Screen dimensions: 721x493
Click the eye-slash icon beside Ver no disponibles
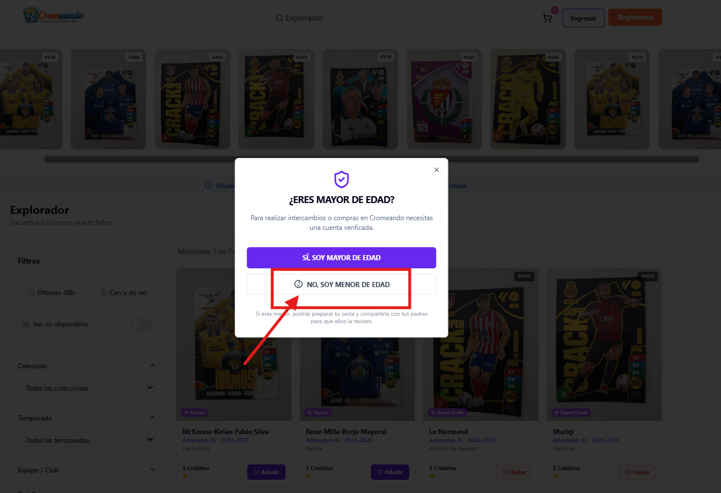tap(25, 324)
